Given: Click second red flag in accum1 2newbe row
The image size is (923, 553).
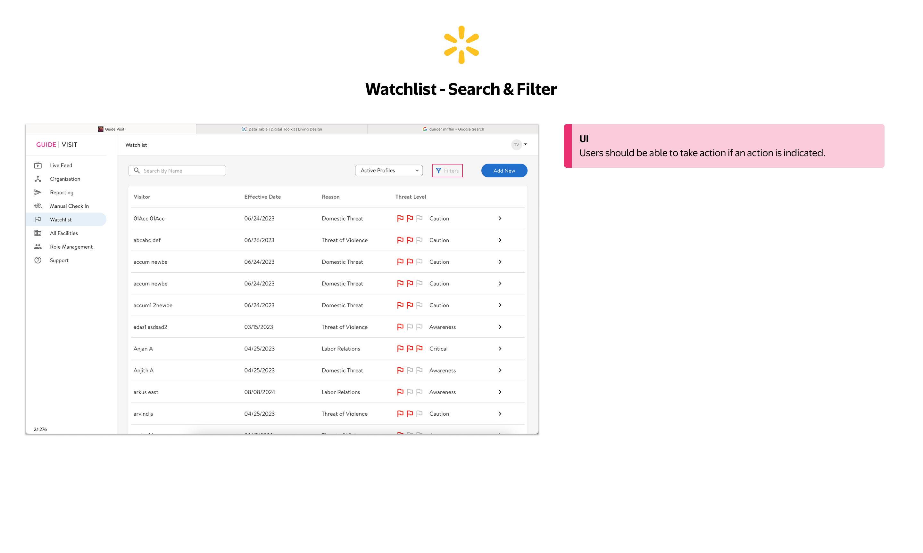Looking at the screenshot, I should point(410,305).
